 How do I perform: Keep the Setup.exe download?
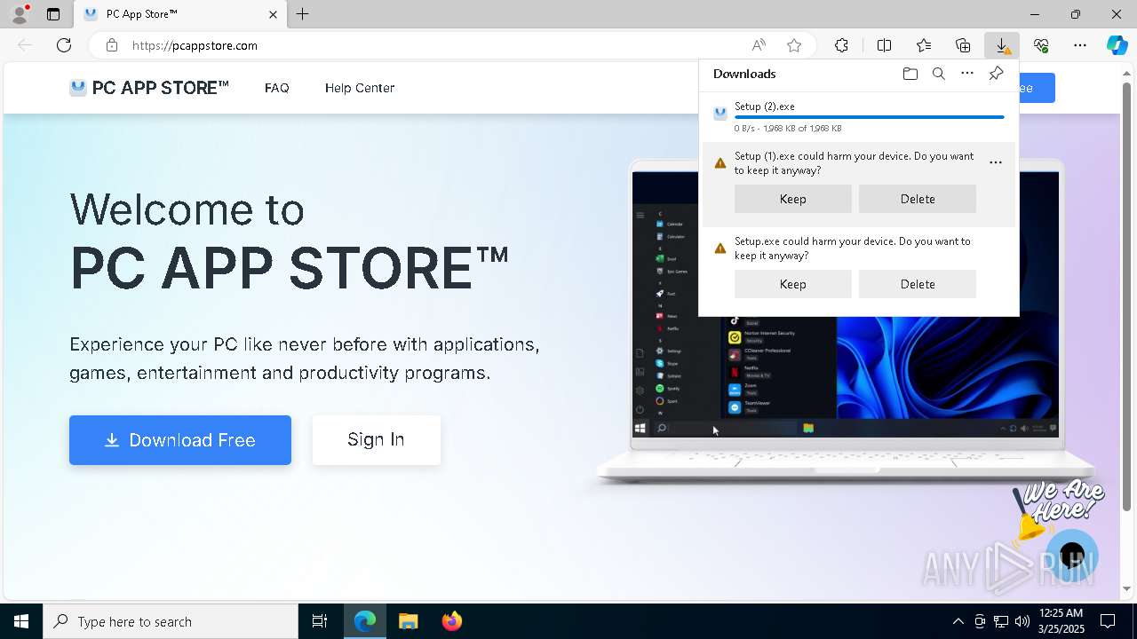pyautogui.click(x=793, y=284)
